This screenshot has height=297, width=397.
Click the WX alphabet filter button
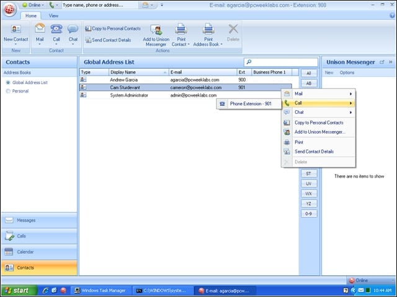[309, 194]
